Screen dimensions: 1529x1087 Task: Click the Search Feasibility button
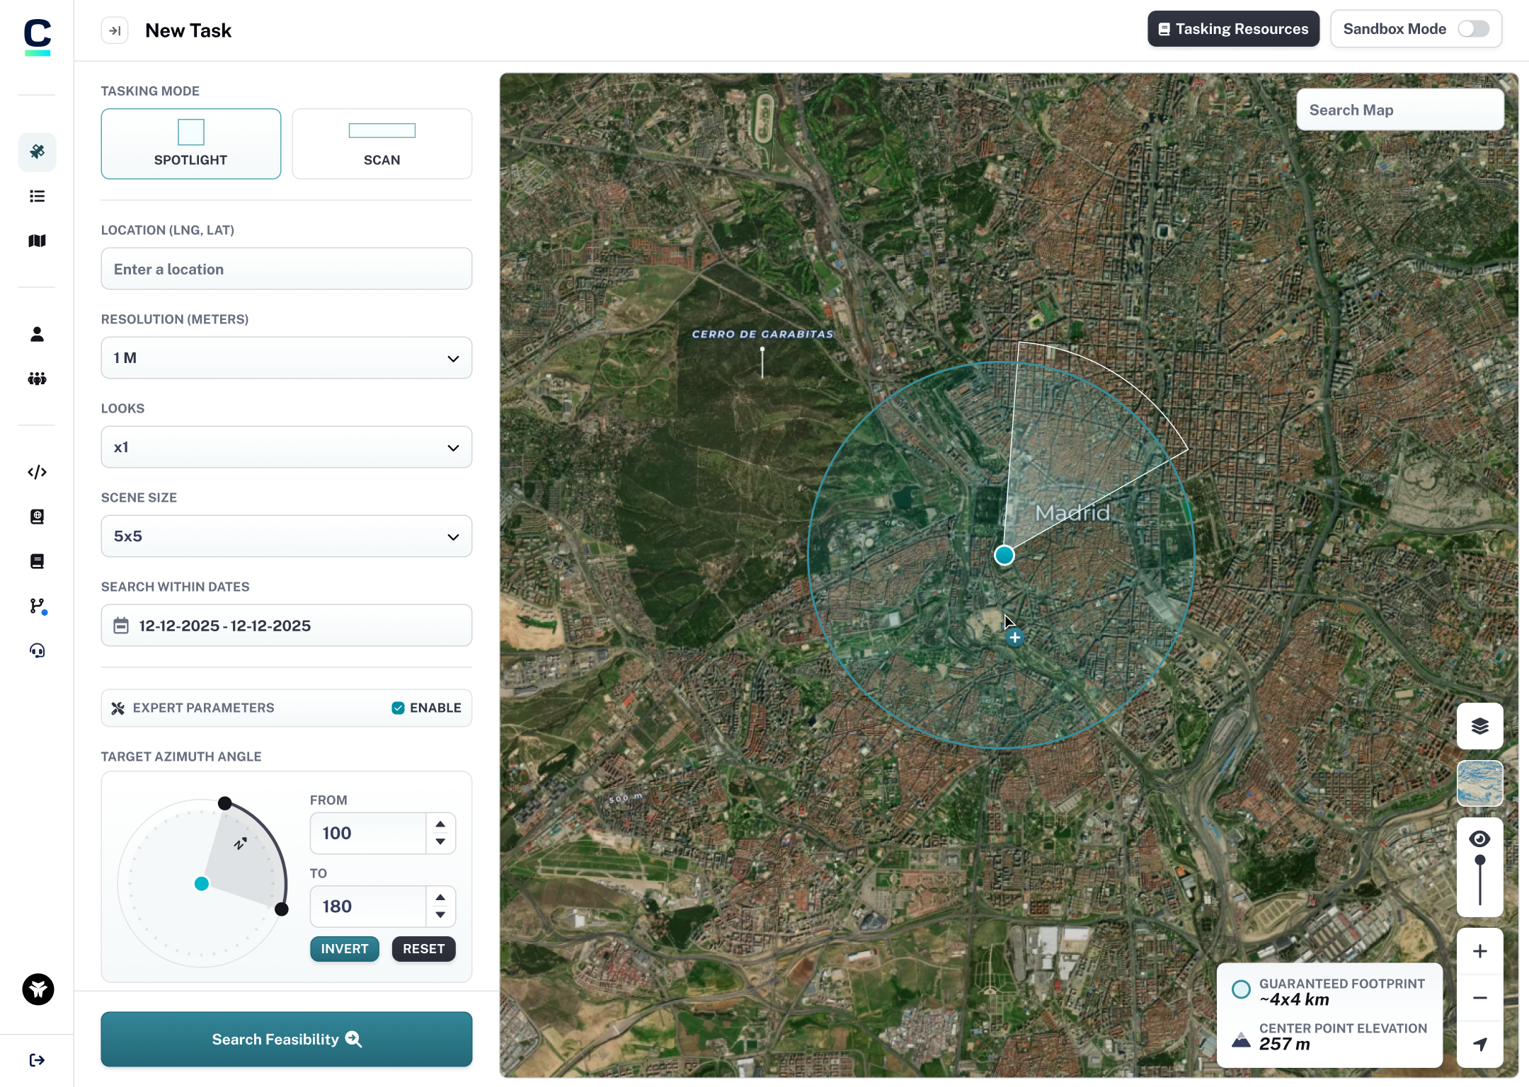(x=286, y=1039)
